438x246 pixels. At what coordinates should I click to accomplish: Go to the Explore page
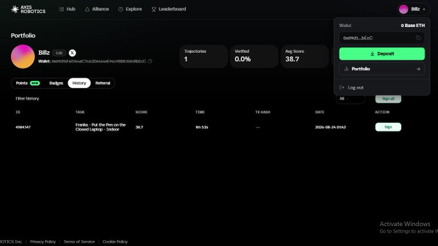click(130, 9)
